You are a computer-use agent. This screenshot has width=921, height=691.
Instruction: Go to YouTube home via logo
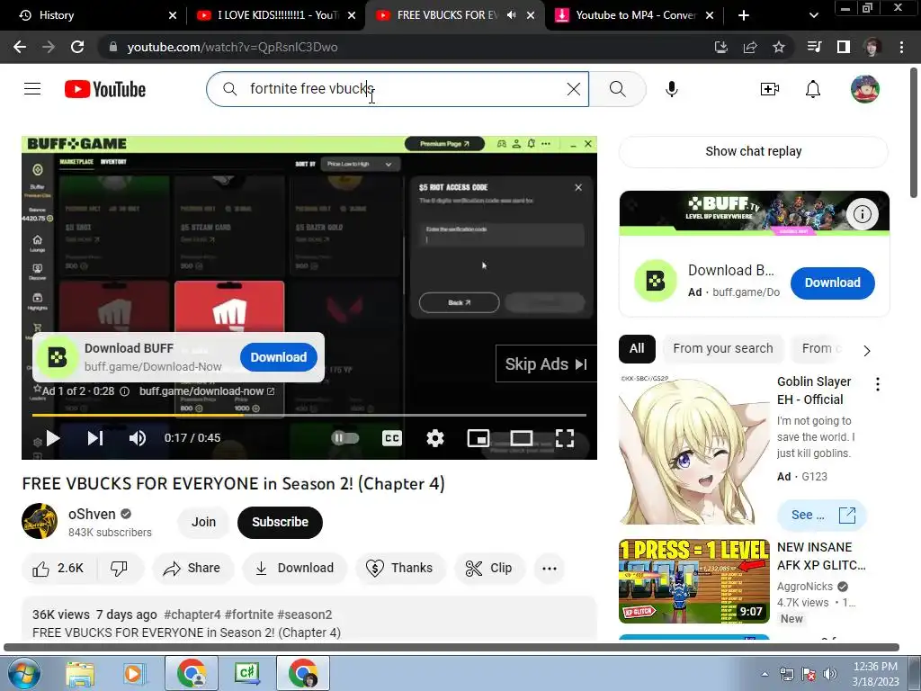[x=105, y=89]
